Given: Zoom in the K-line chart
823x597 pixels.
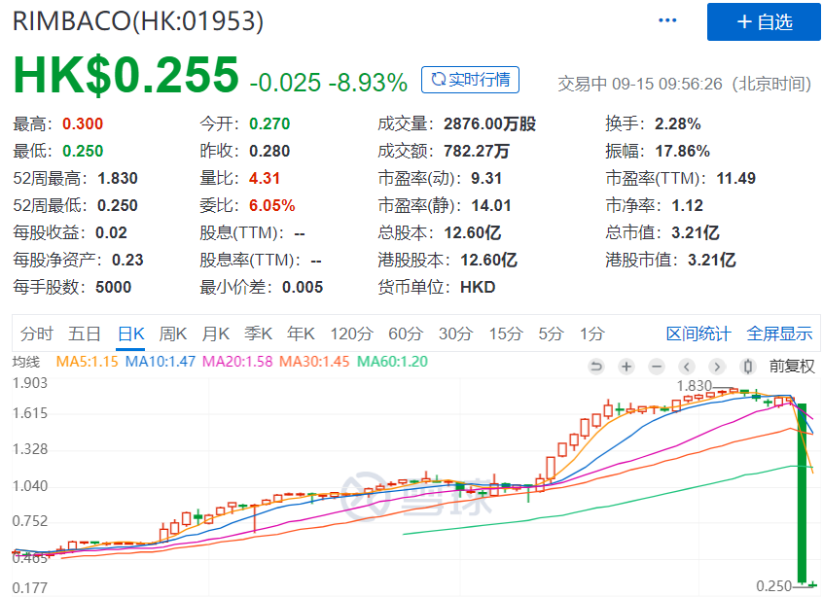Looking at the screenshot, I should [626, 366].
